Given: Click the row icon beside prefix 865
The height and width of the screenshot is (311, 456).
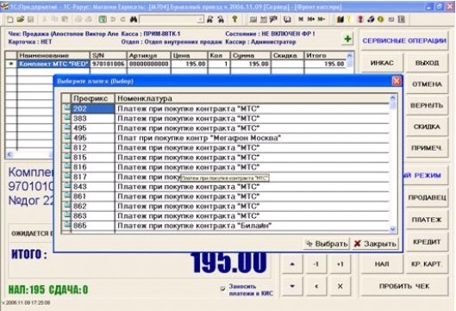Looking at the screenshot, I should (67, 225).
